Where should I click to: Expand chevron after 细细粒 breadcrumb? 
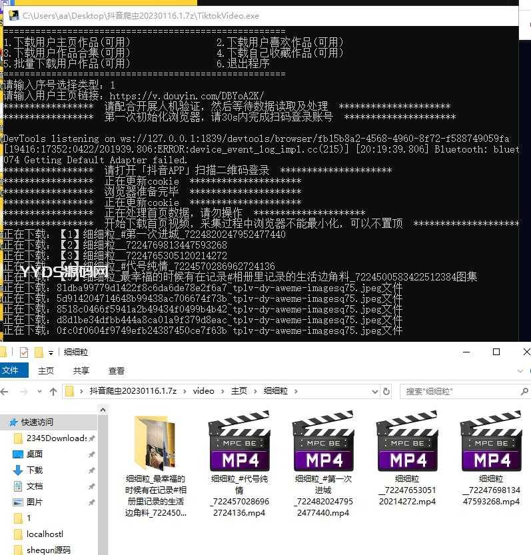(296, 391)
